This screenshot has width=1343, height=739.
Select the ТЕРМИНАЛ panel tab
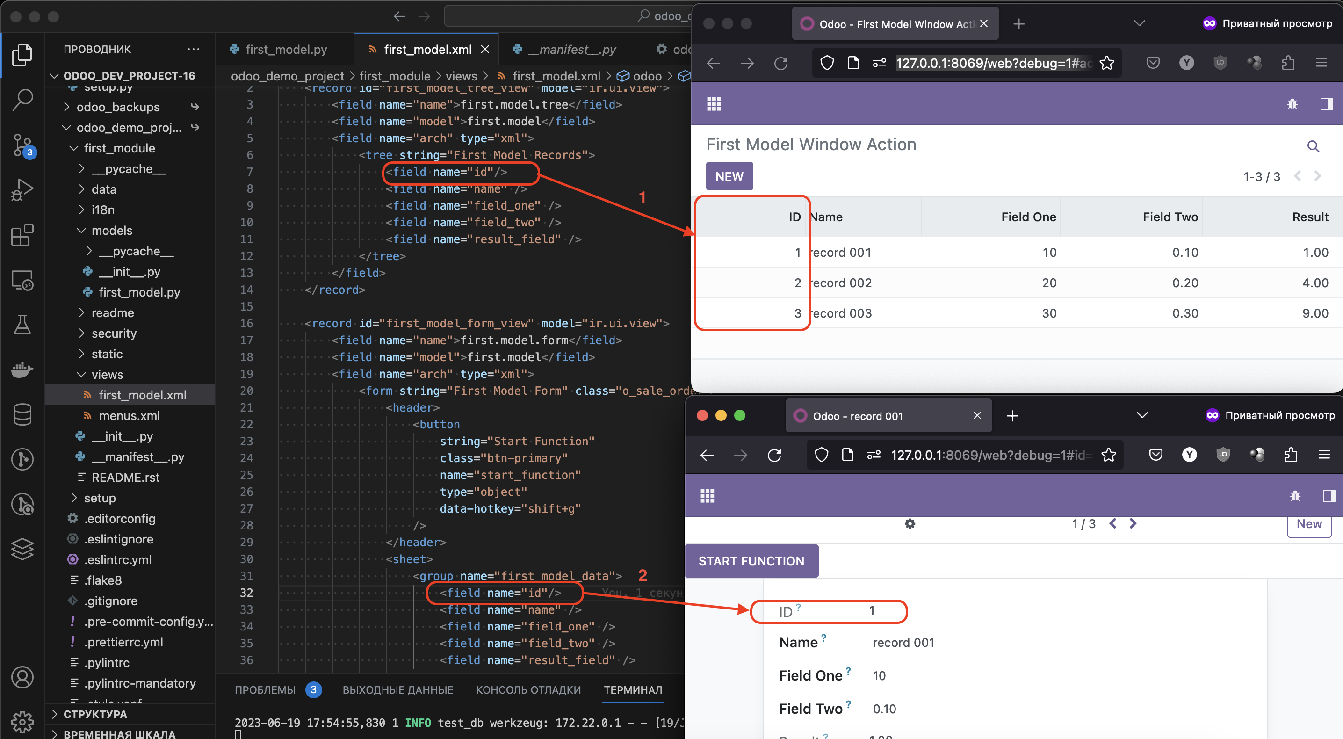(x=633, y=689)
